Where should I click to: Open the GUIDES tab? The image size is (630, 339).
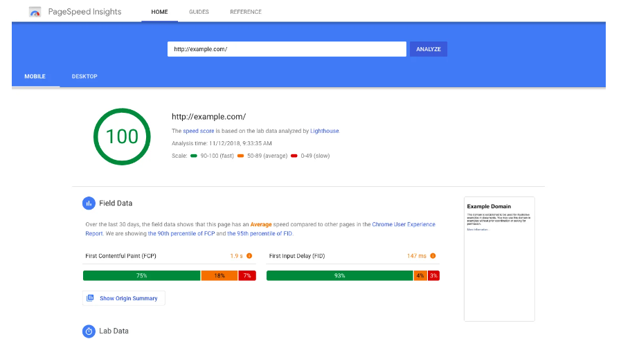199,12
